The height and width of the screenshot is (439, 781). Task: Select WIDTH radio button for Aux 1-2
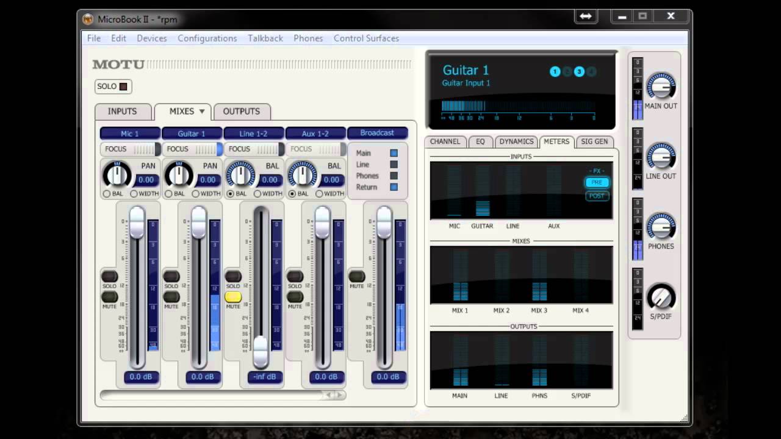point(319,194)
